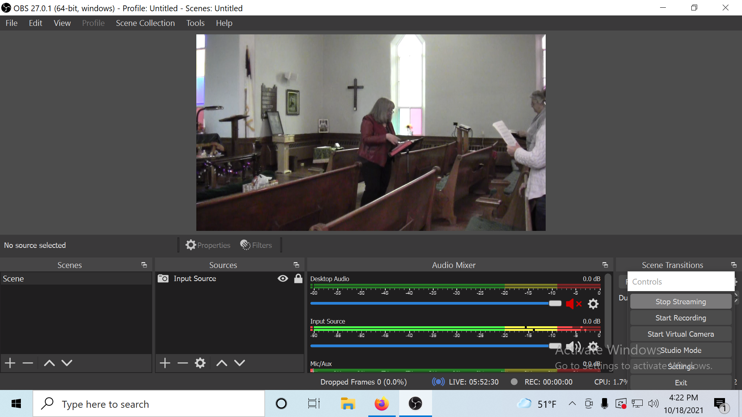
Task: Open Desktop Audio settings gear
Action: click(593, 304)
